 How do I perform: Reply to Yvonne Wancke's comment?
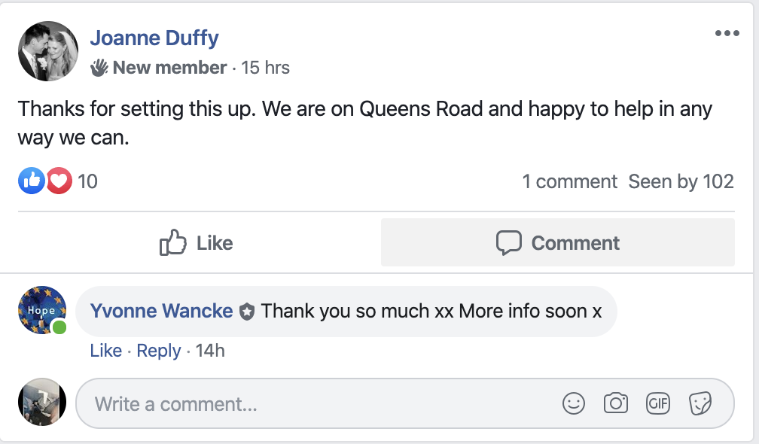click(x=158, y=351)
